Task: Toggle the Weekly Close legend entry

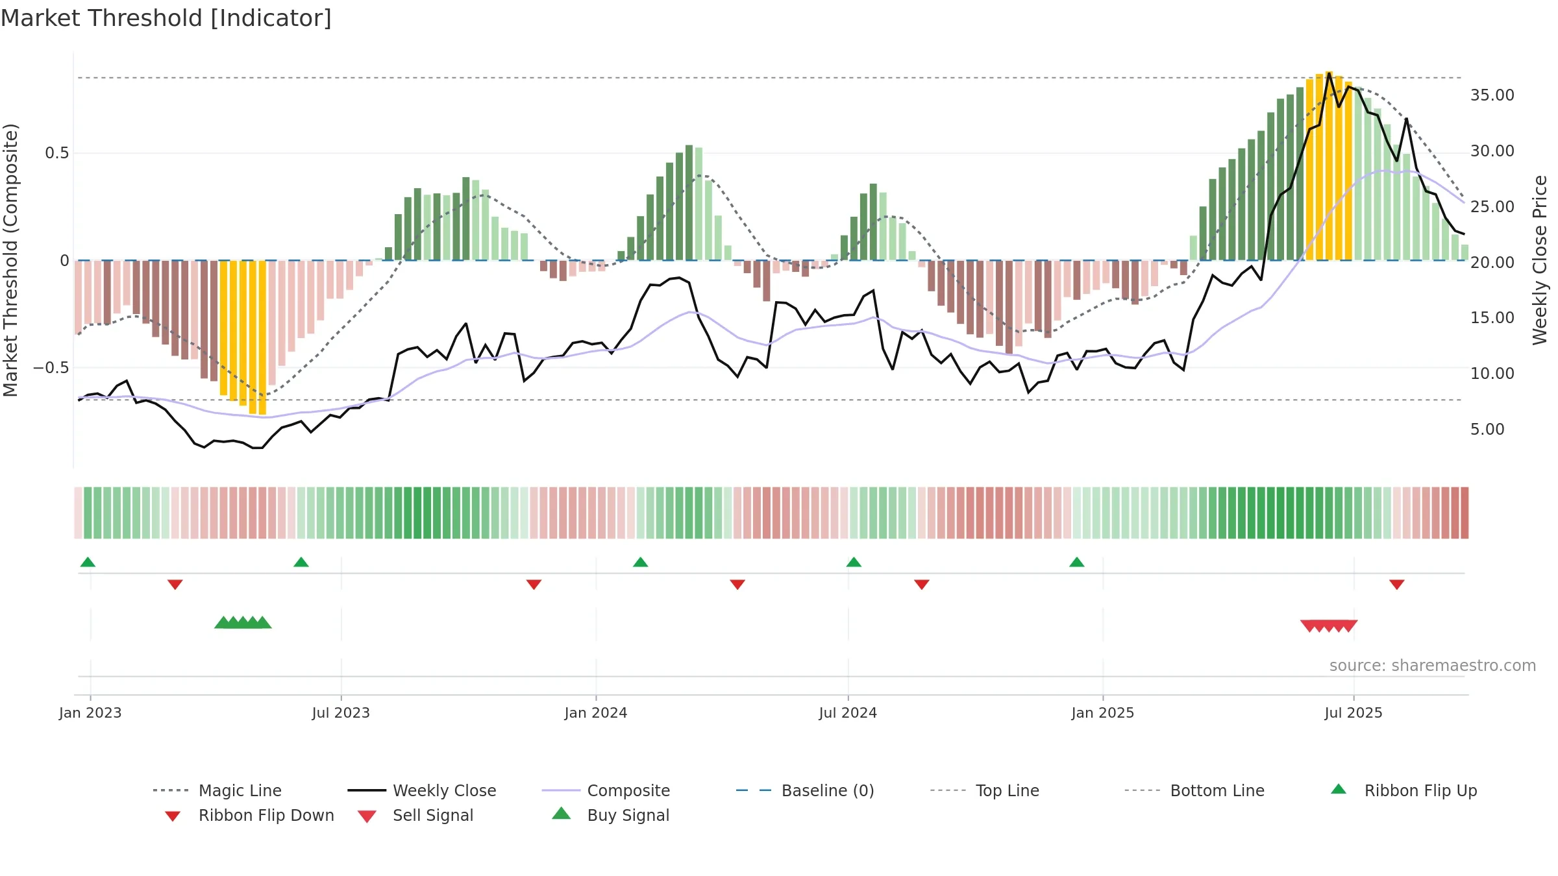Action: 422,790
